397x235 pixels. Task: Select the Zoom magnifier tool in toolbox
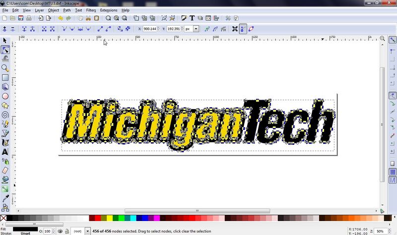5,68
